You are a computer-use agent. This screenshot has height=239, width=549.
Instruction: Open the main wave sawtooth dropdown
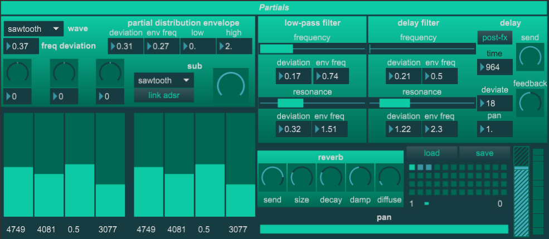pyautogui.click(x=33, y=29)
